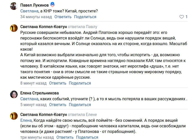Open Светлана's avatar on the Платонов comment
This screenshot has width=193, height=140.
tap(13, 28)
